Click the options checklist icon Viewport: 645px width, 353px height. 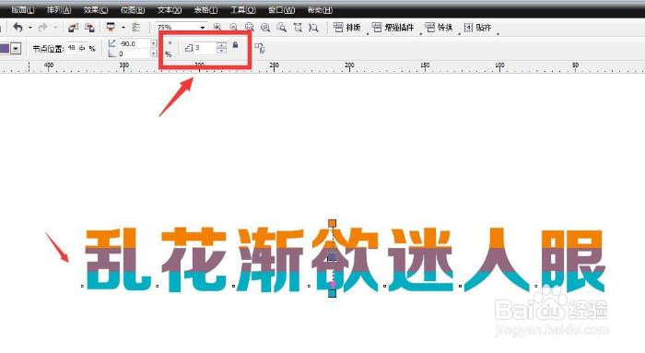[135, 28]
